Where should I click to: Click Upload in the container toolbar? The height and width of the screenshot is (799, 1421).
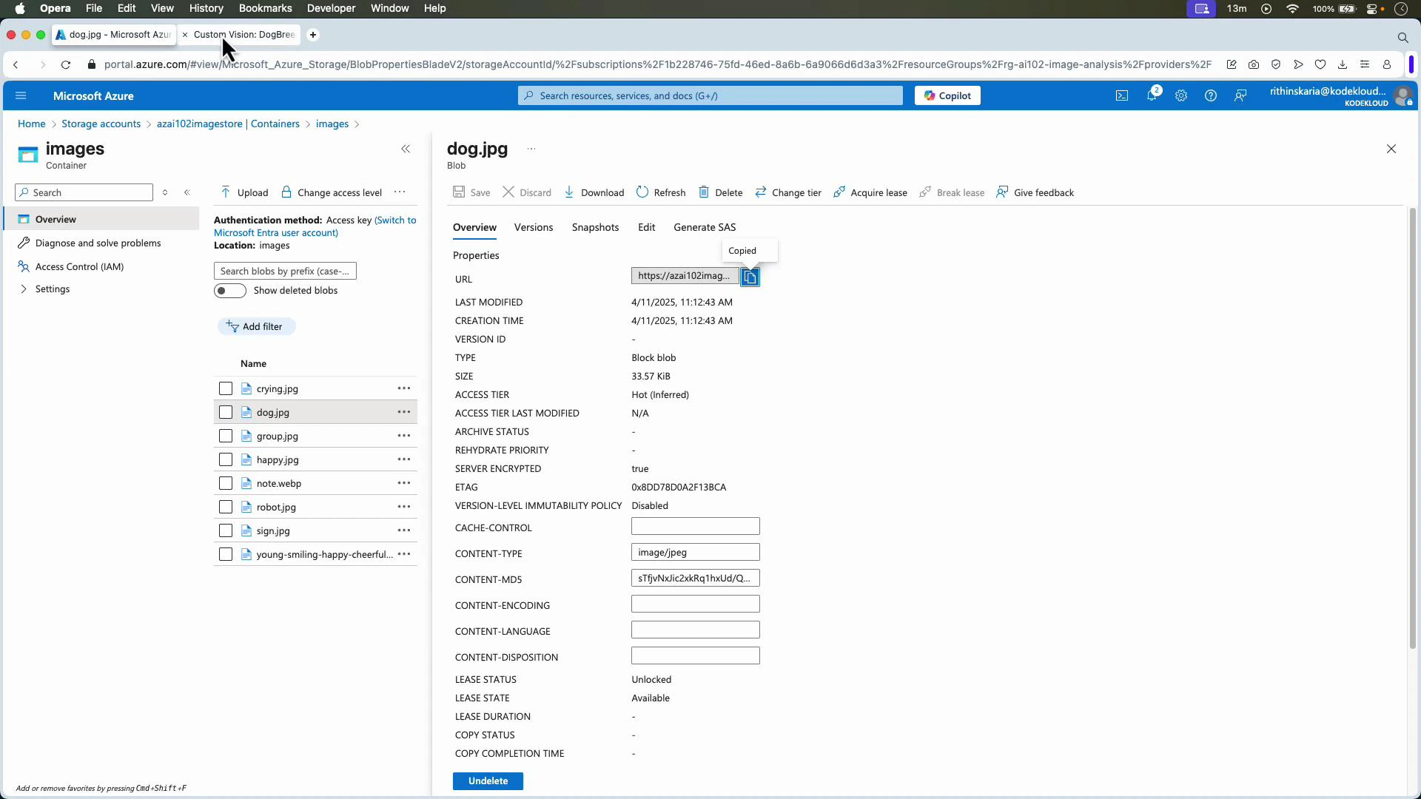[244, 192]
